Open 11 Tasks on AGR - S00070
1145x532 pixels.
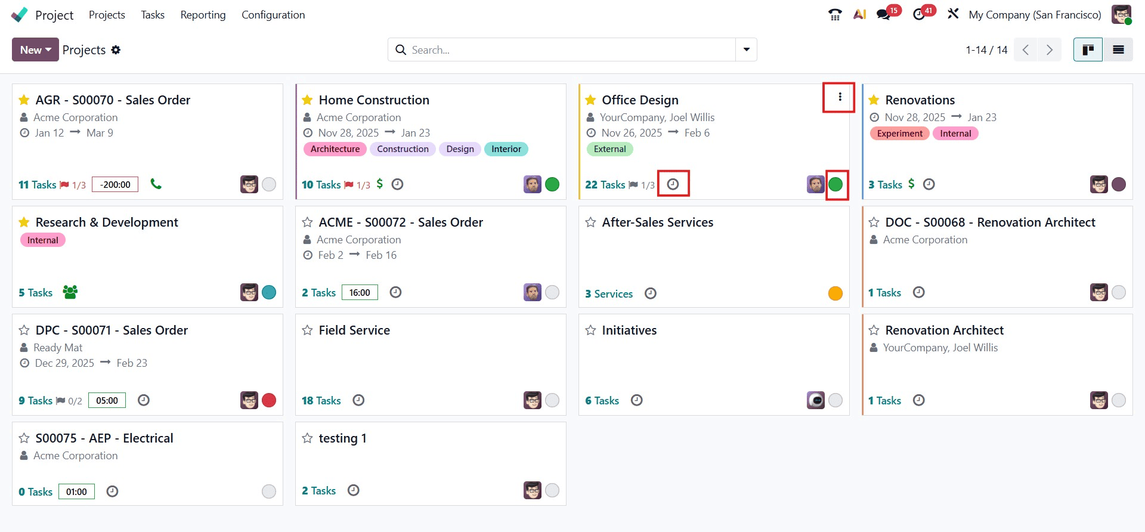coord(37,184)
